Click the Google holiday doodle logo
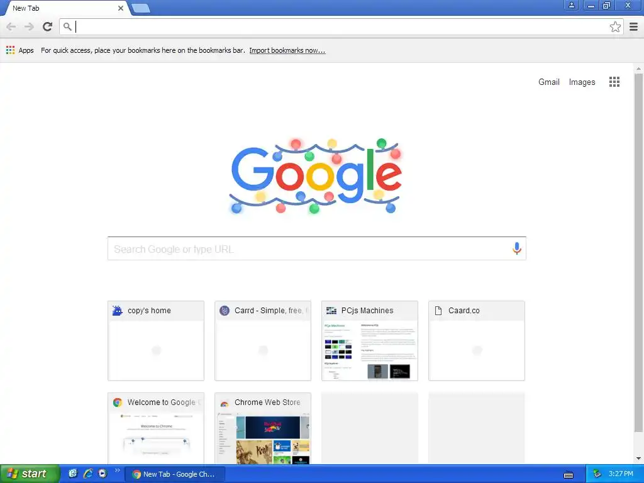The width and height of the screenshot is (644, 483). [x=316, y=177]
